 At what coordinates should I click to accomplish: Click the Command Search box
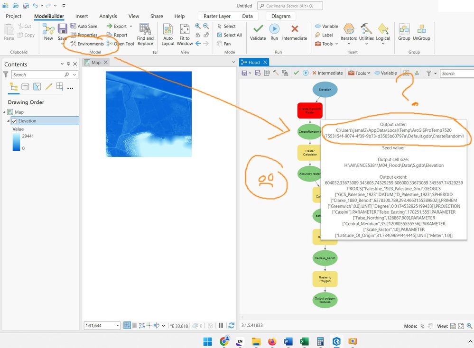(289, 6)
